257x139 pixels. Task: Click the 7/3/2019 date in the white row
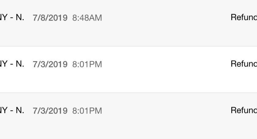pyautogui.click(x=50, y=64)
